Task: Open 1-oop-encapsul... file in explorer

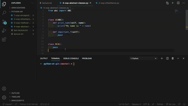Action: (x=22, y=15)
